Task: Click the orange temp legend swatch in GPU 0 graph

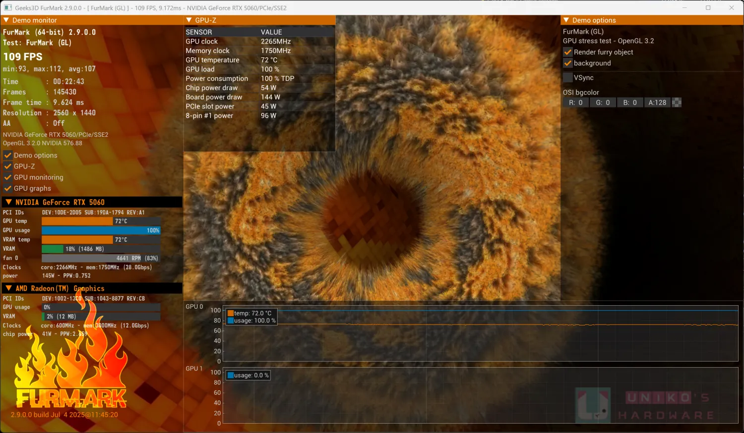Action: 231,313
